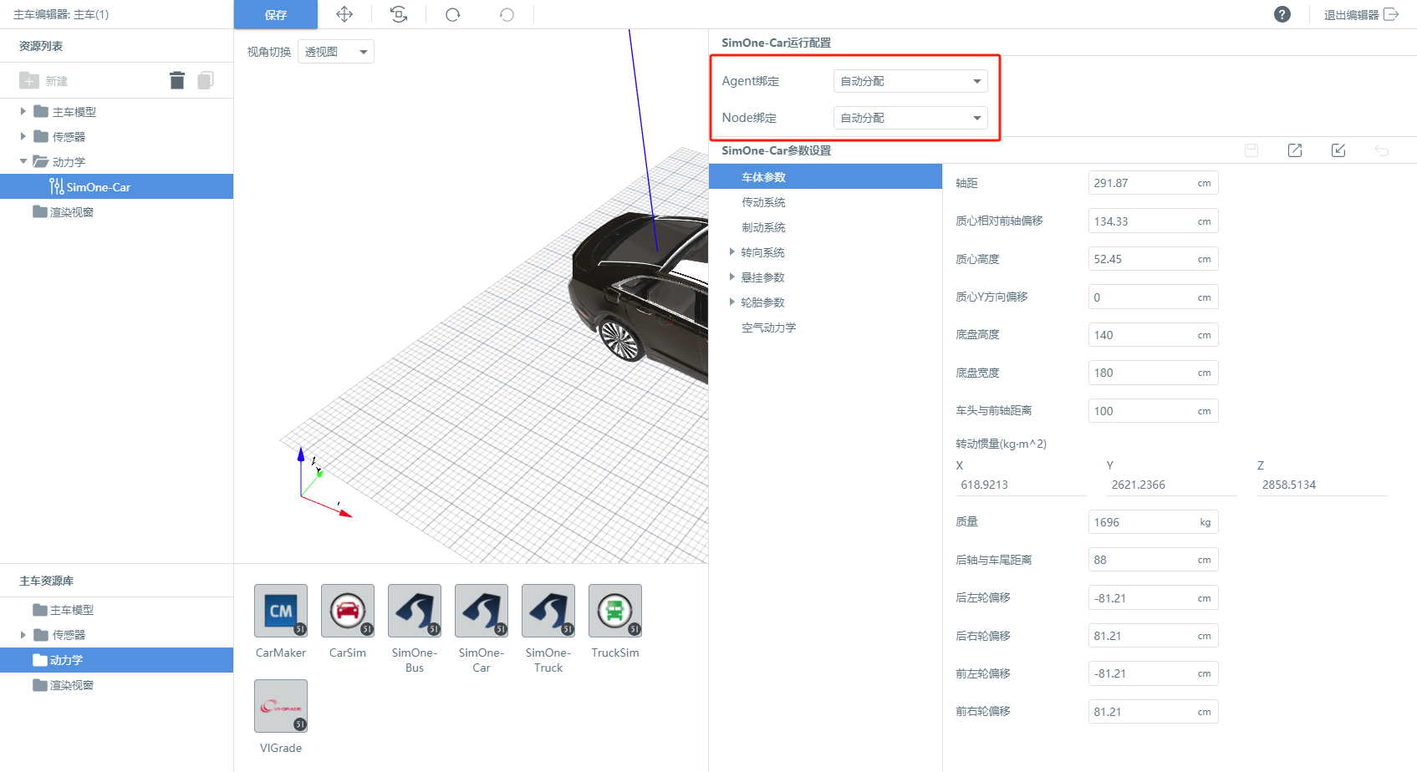Viewport: 1417px width, 772px height.
Task: Click the 车头与前轴距离 input field
Action: [x=1153, y=411]
